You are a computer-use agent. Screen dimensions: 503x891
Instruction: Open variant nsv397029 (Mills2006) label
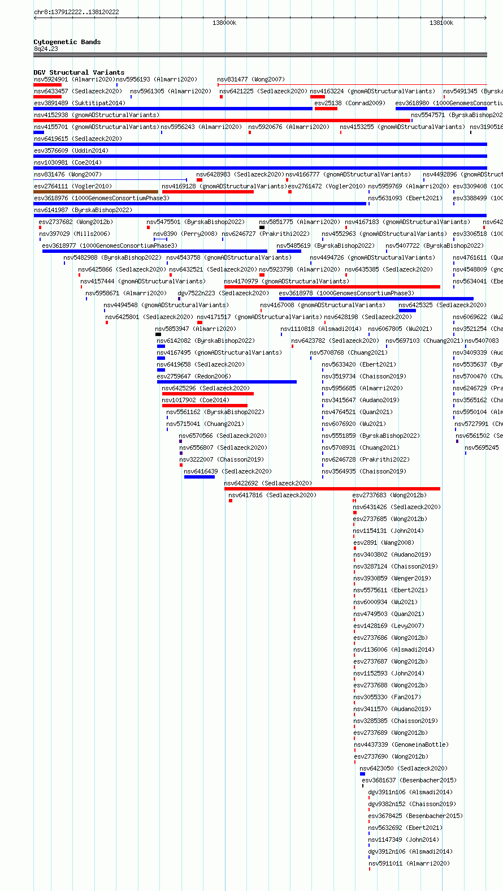[75, 234]
